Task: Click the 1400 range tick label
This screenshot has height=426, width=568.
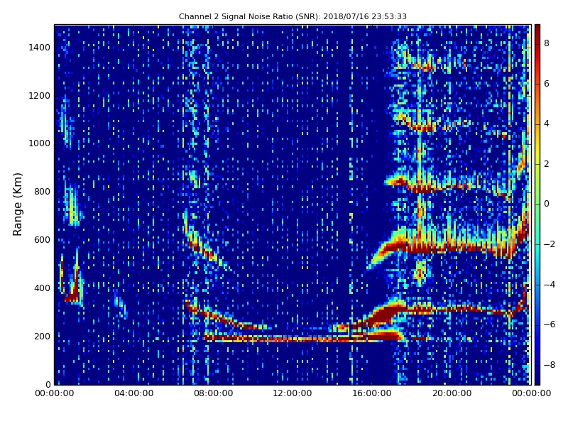Action: (40, 48)
